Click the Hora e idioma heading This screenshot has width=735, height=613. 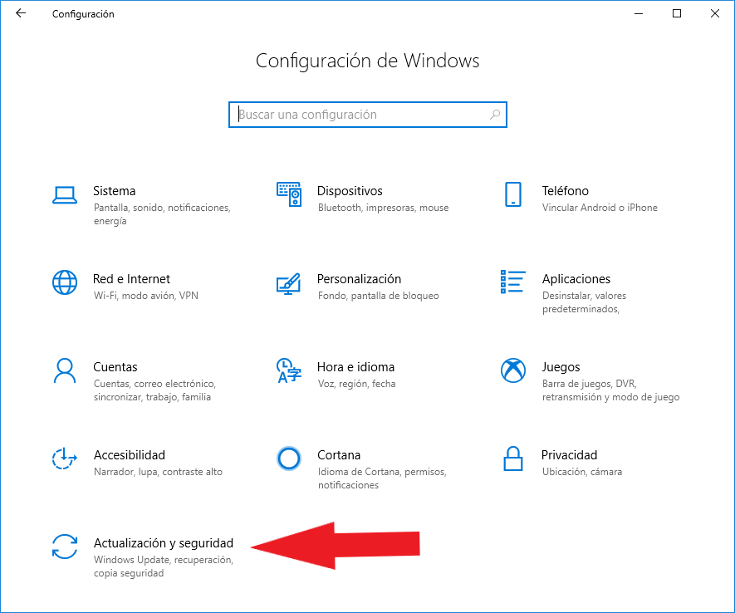point(355,367)
